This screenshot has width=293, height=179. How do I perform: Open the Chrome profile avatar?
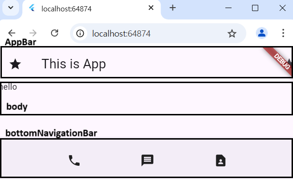click(262, 33)
